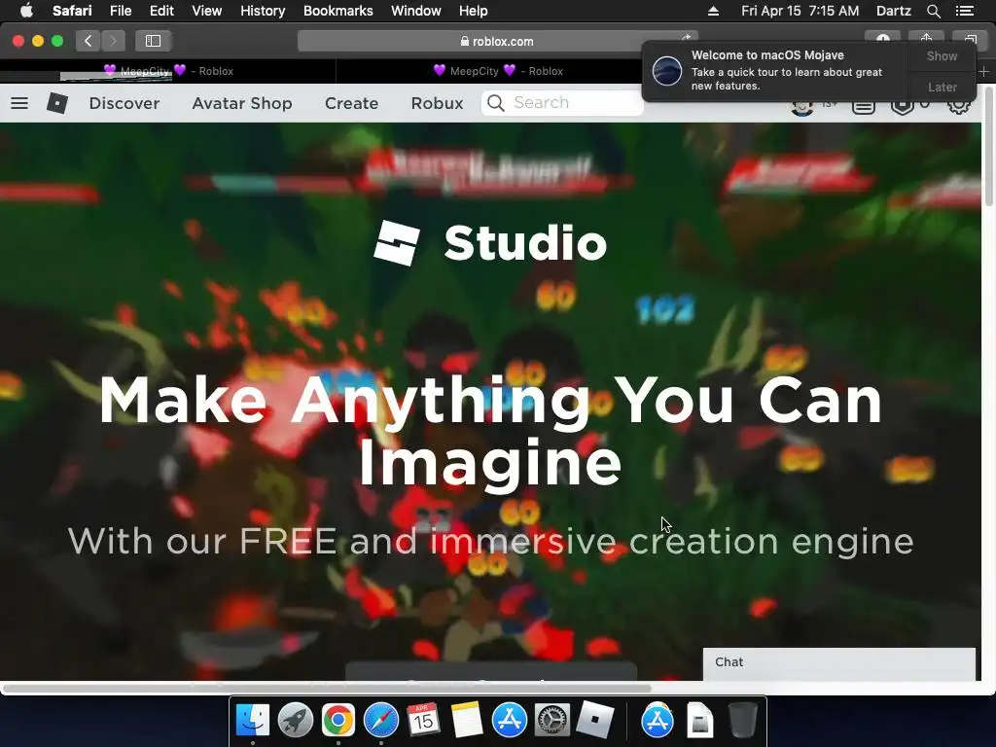Open Finder from the Dock
This screenshot has height=747, width=996.
coord(253,721)
